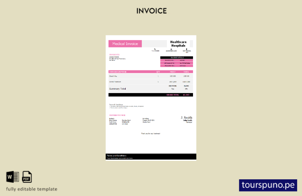Click the Summary Total label

click(x=117, y=89)
